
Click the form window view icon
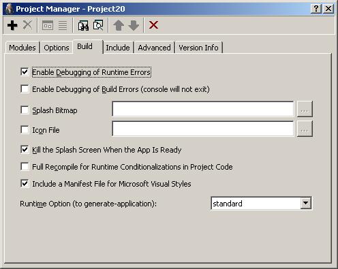pos(48,25)
